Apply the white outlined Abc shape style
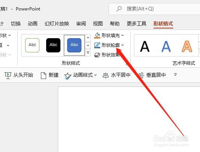200x152 pixels. 32,45
